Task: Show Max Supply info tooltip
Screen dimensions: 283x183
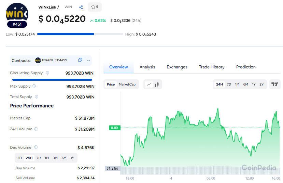Action: click(34, 86)
